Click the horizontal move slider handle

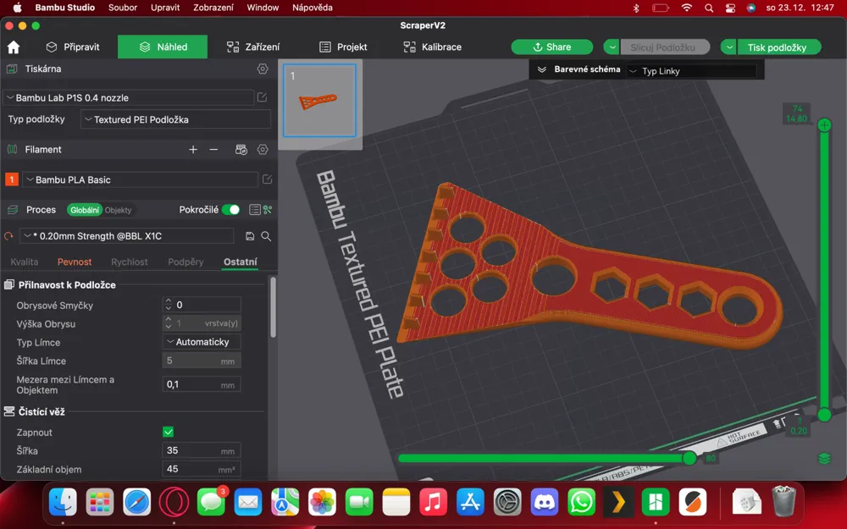[689, 458]
